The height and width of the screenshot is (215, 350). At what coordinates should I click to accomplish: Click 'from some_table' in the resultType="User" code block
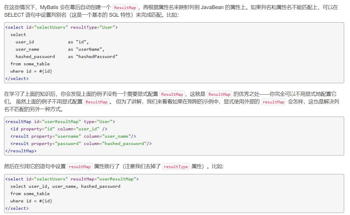tap(30, 64)
